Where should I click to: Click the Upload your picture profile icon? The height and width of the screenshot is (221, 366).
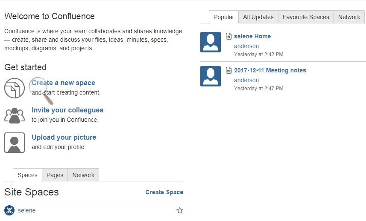pyautogui.click(x=15, y=143)
